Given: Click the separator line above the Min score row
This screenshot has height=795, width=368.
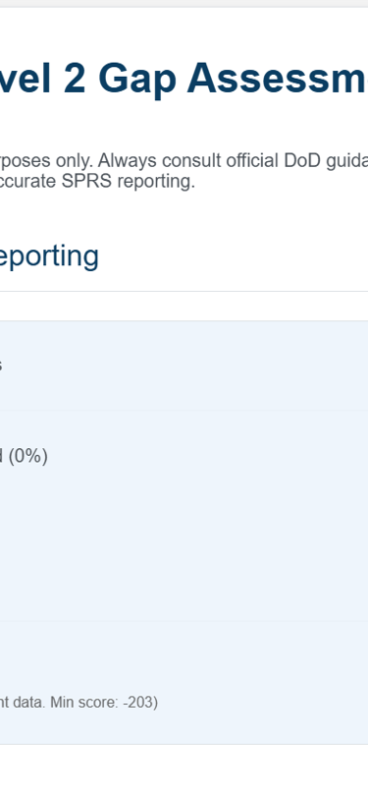Looking at the screenshot, I should [184, 621].
